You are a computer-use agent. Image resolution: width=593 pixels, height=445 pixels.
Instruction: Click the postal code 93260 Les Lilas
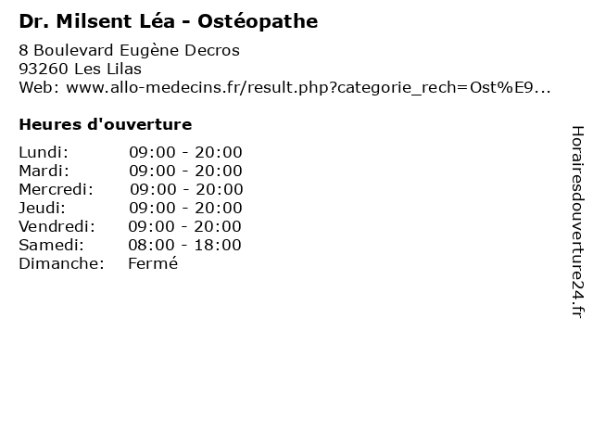click(x=81, y=69)
